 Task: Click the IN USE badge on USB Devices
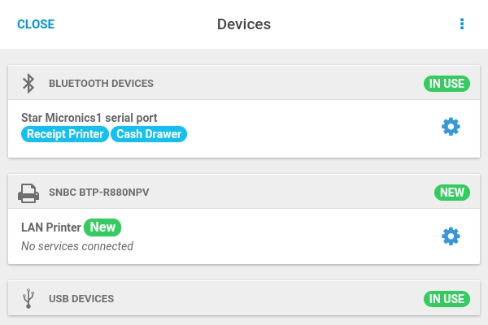point(447,299)
